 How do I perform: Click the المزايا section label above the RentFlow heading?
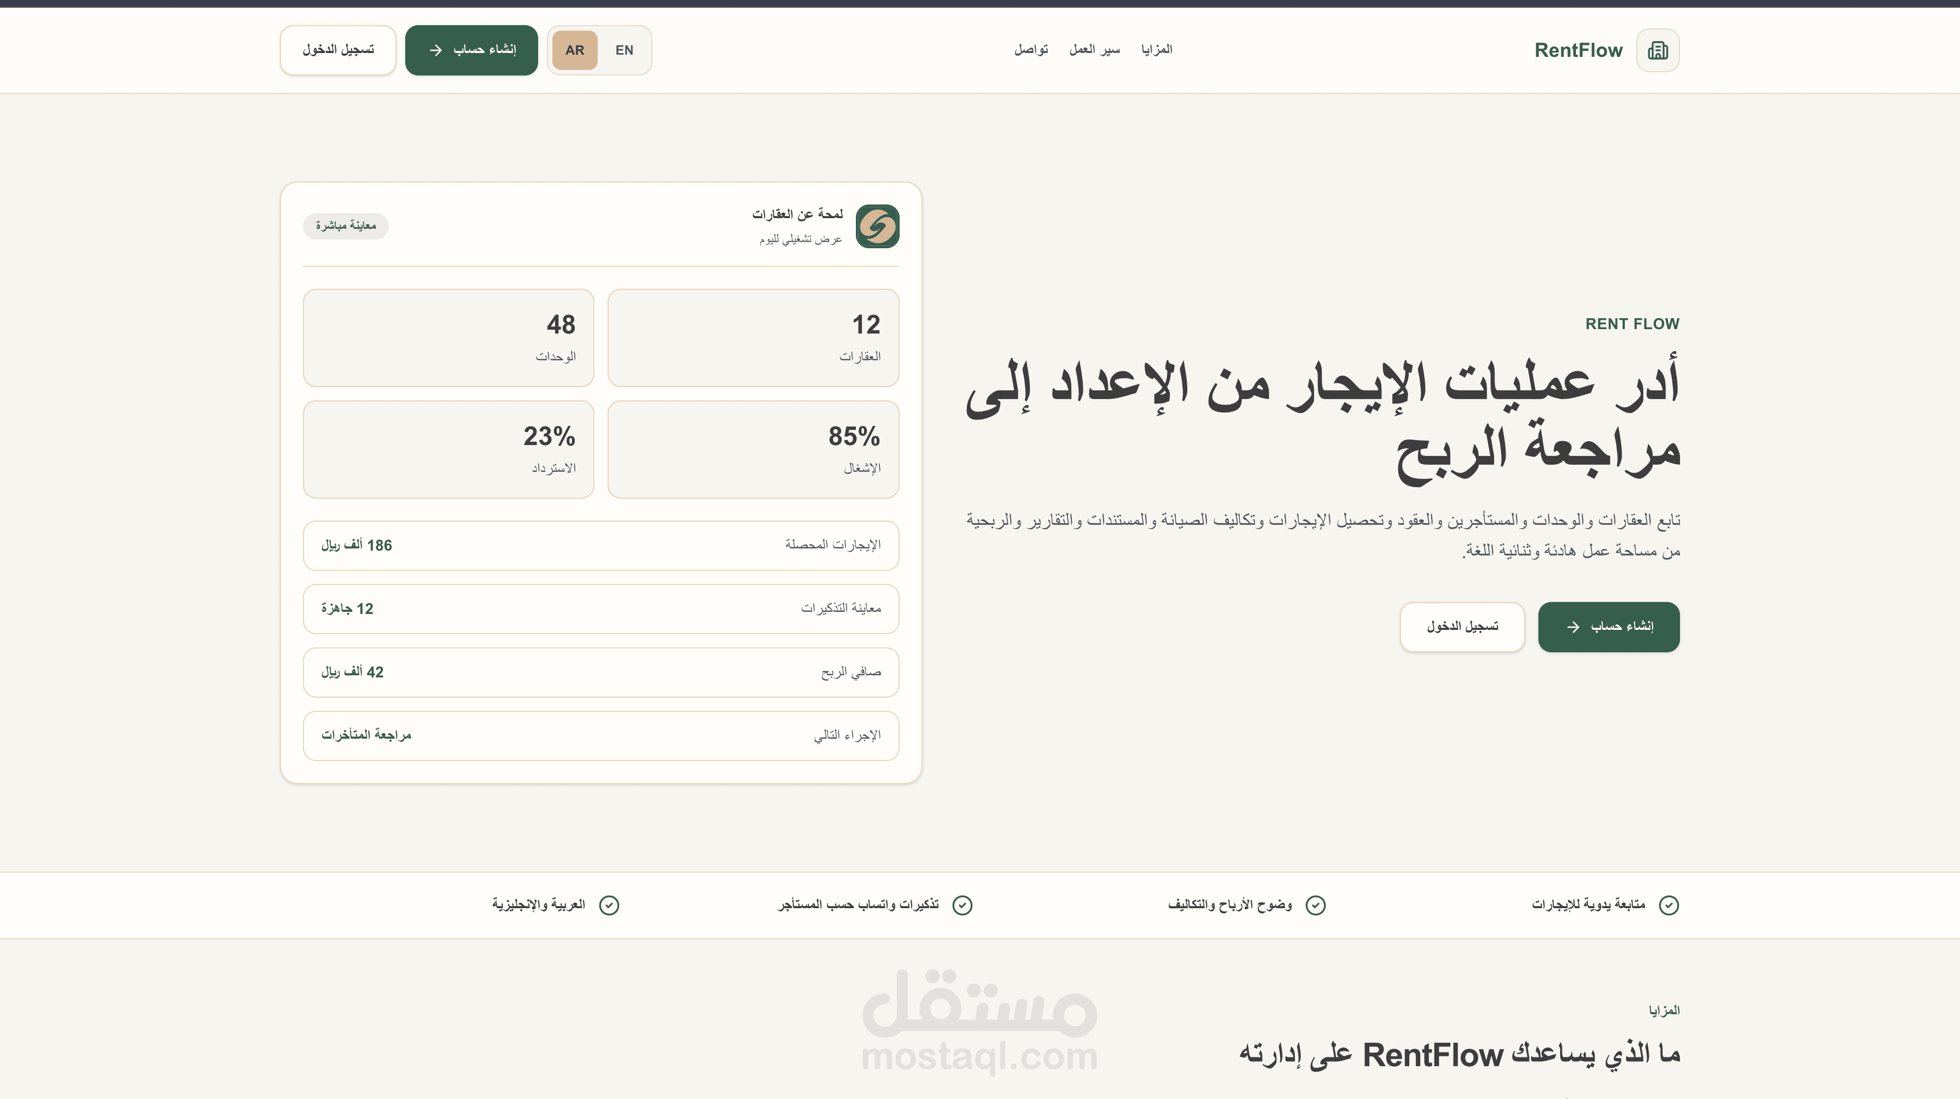1664,1011
